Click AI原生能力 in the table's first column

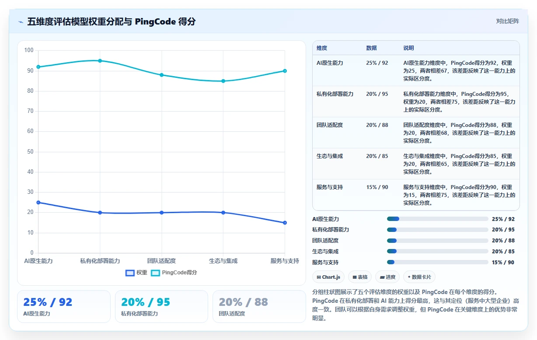pos(330,63)
